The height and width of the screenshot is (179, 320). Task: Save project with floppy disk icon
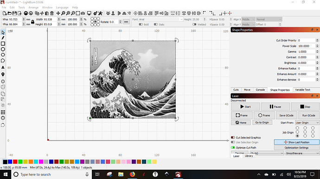[x=14, y=13]
